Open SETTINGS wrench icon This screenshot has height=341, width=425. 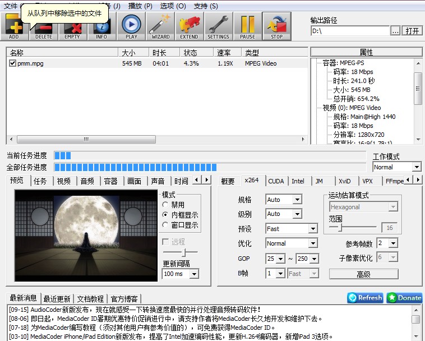[x=219, y=26]
